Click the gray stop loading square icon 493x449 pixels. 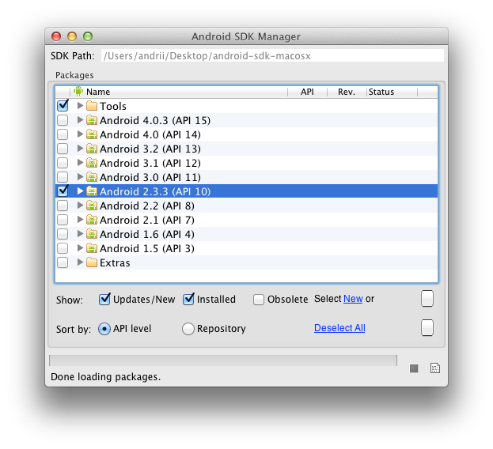coord(414,368)
